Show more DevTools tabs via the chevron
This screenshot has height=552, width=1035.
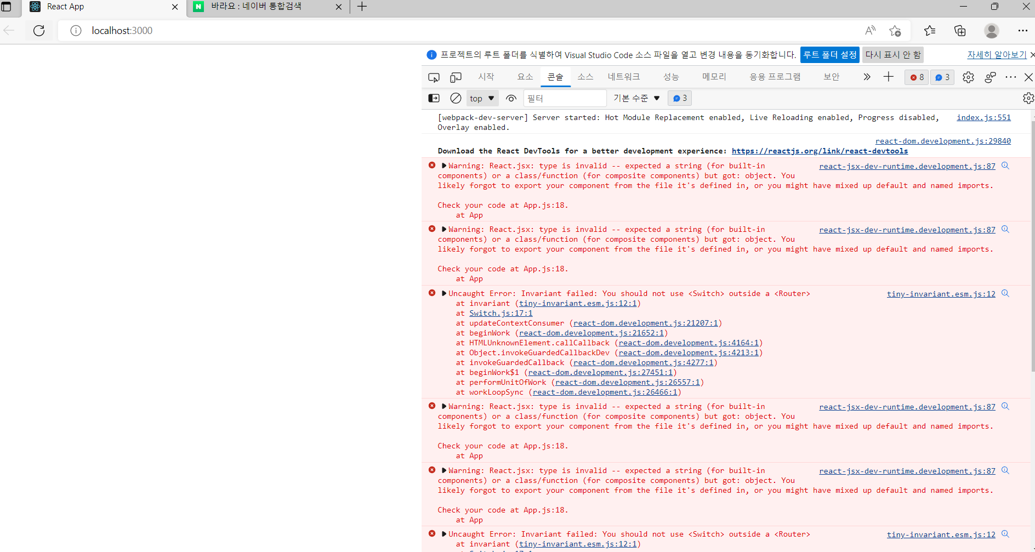coord(867,77)
